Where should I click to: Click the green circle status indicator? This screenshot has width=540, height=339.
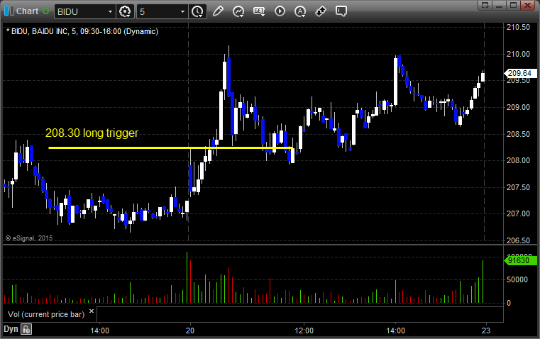click(45, 11)
